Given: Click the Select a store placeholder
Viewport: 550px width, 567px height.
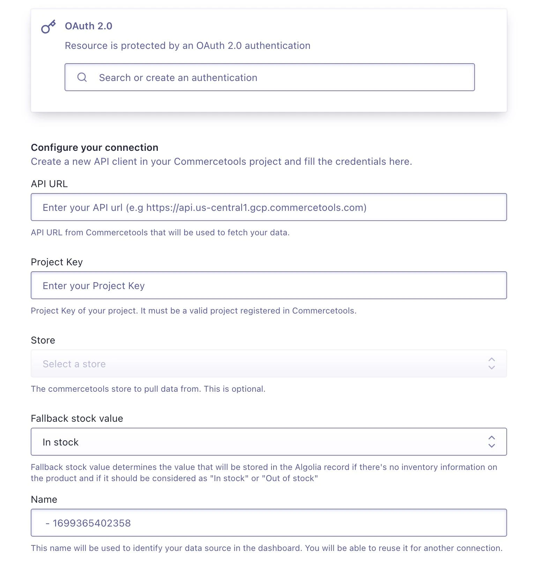Looking at the screenshot, I should click(74, 363).
